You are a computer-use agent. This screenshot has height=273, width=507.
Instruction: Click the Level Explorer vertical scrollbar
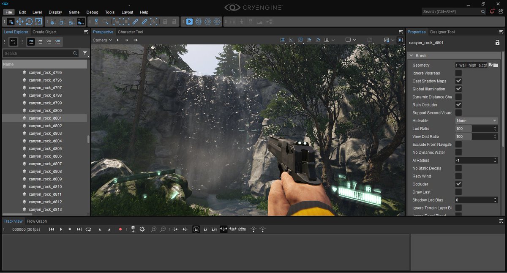tap(88, 139)
